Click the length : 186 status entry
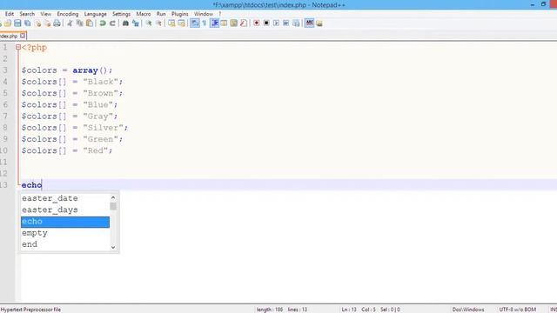The image size is (557, 313). pyautogui.click(x=270, y=310)
